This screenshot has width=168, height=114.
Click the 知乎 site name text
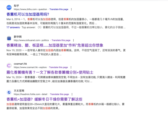17,5
